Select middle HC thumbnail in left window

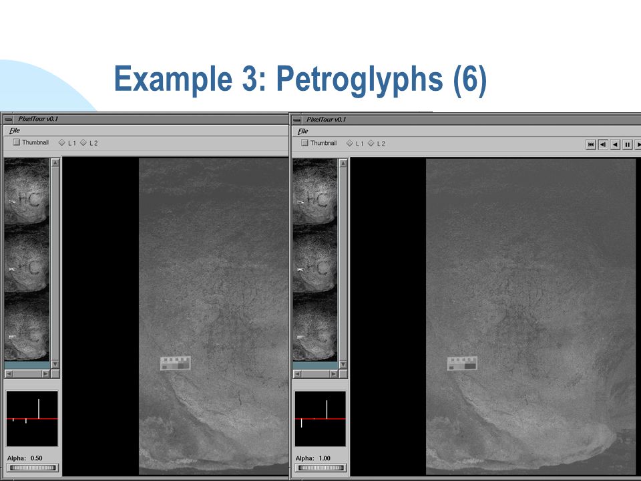(x=27, y=259)
